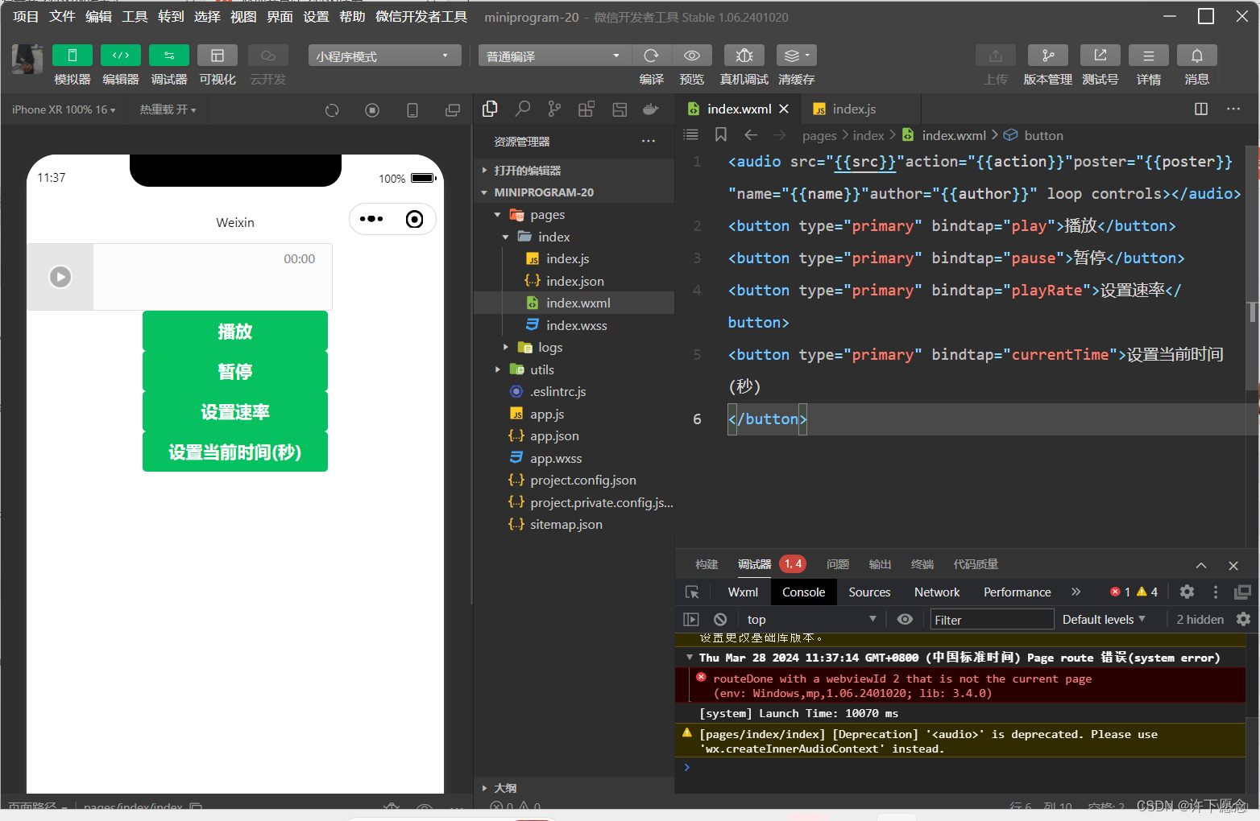Switch to the Wxml devtools tab

pyautogui.click(x=743, y=592)
